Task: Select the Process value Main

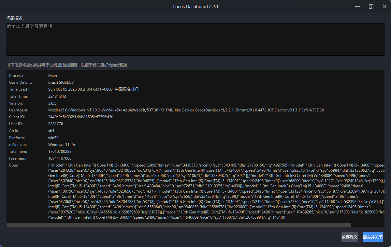Action: pyautogui.click(x=52, y=76)
